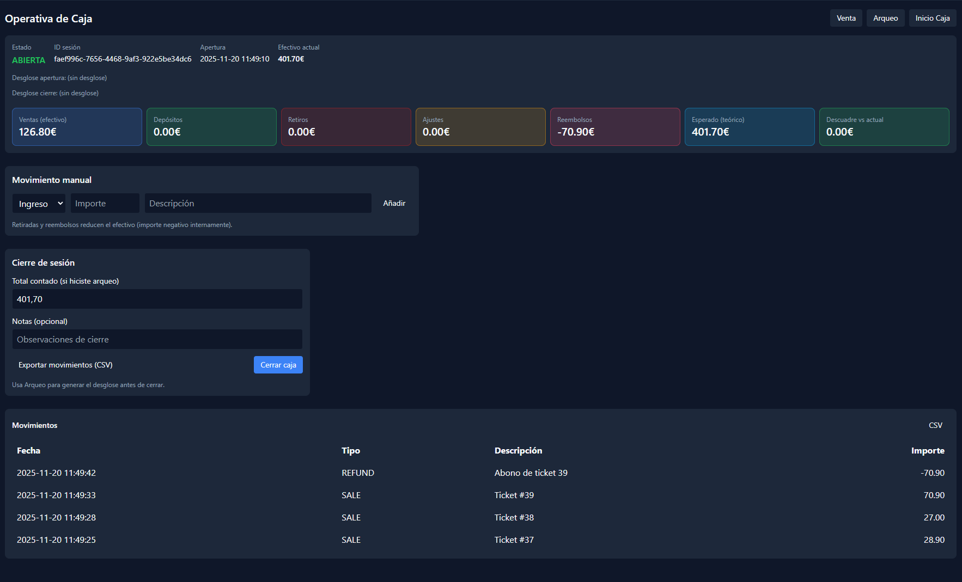
Task: Click the Inicio Caja button
Action: pos(932,18)
